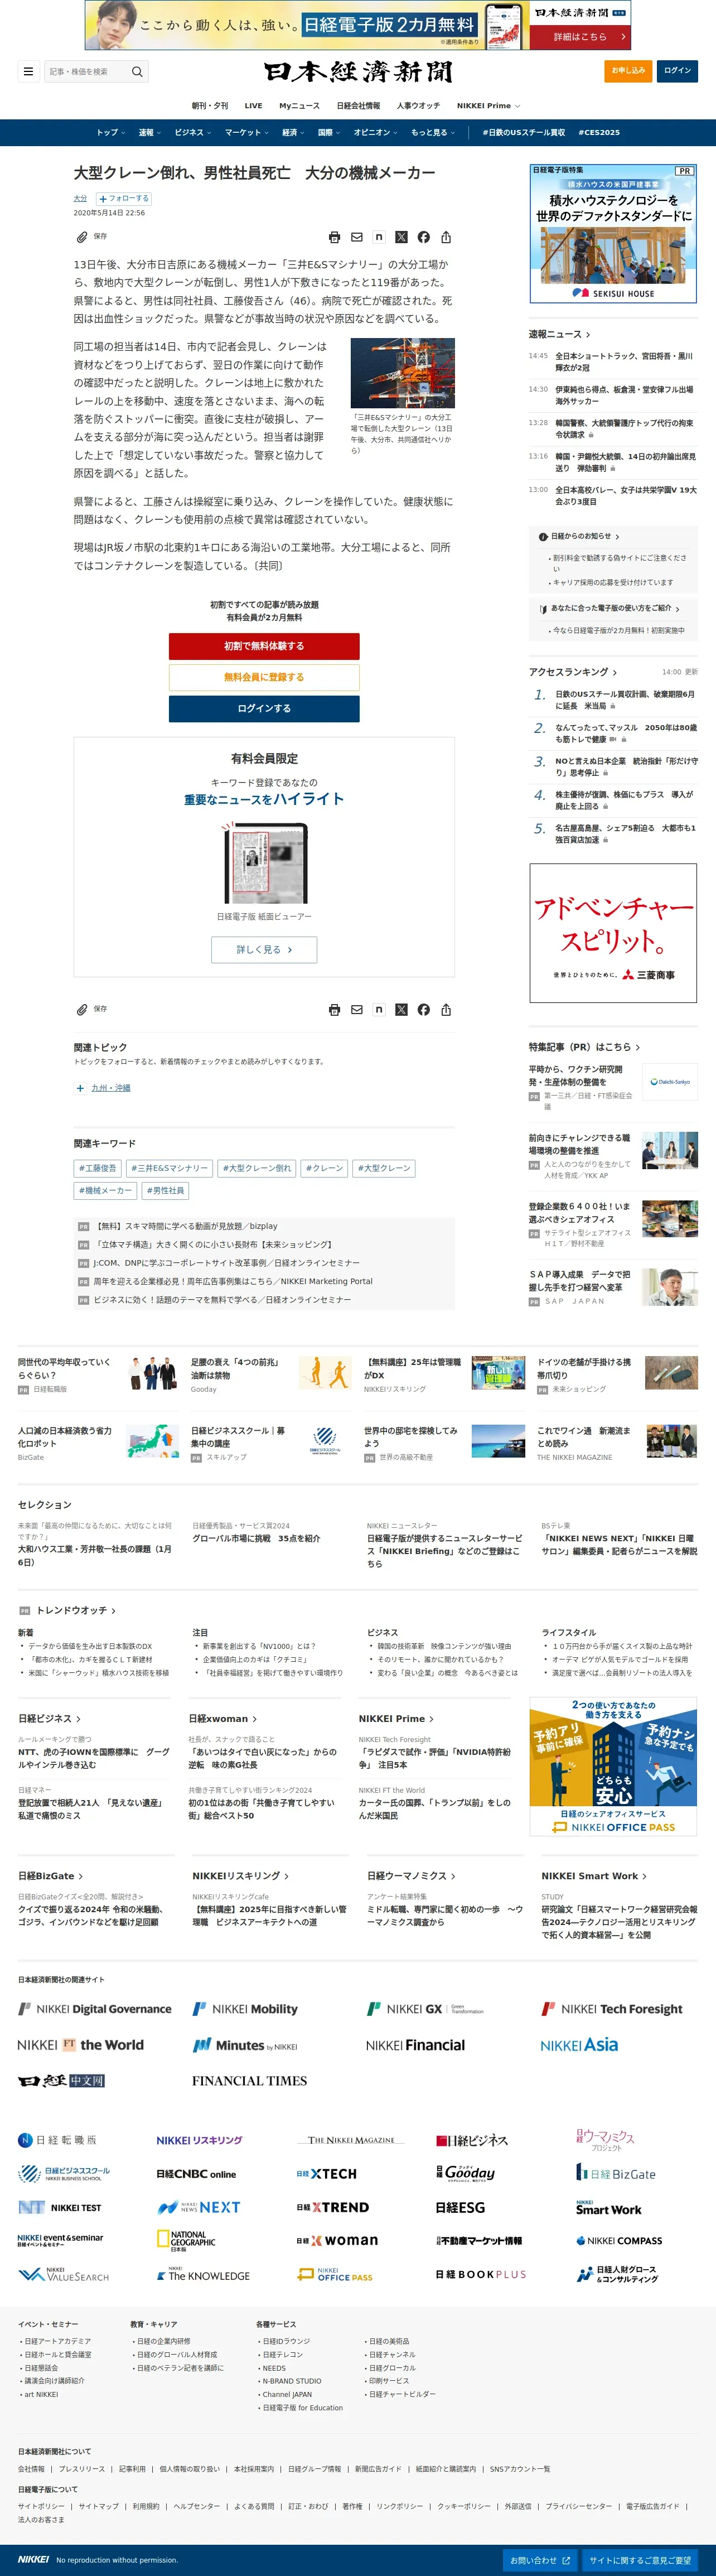Select the #大型クレーン倒れ keyword tag

256,1168
